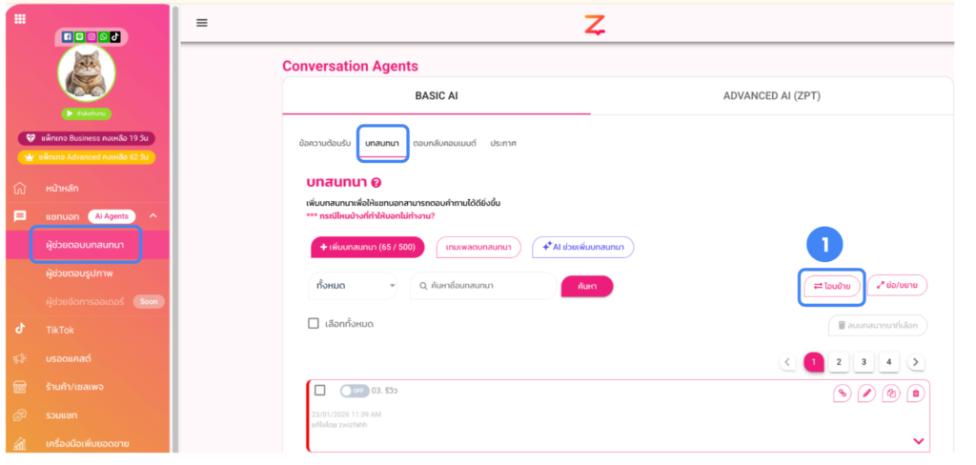
Task: Check the เลือกทั้งหมด select-all checkbox
Action: [314, 324]
